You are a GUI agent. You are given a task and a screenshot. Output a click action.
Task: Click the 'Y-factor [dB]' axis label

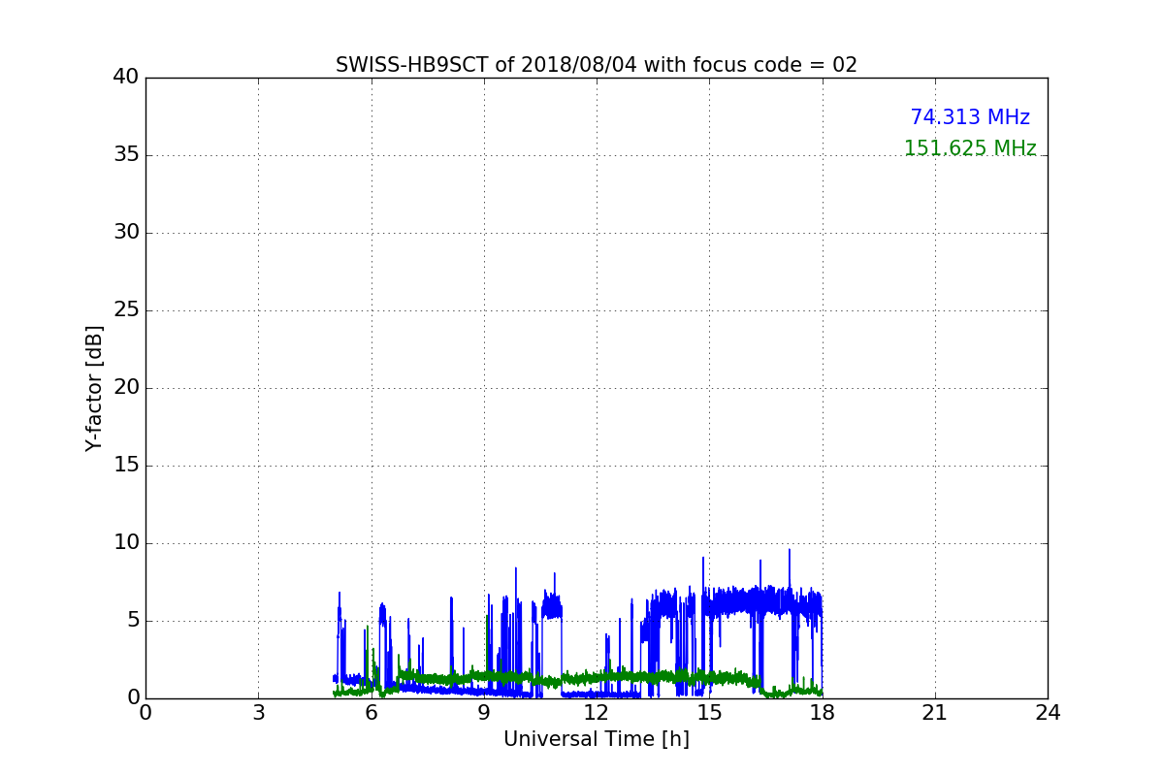tap(94, 388)
